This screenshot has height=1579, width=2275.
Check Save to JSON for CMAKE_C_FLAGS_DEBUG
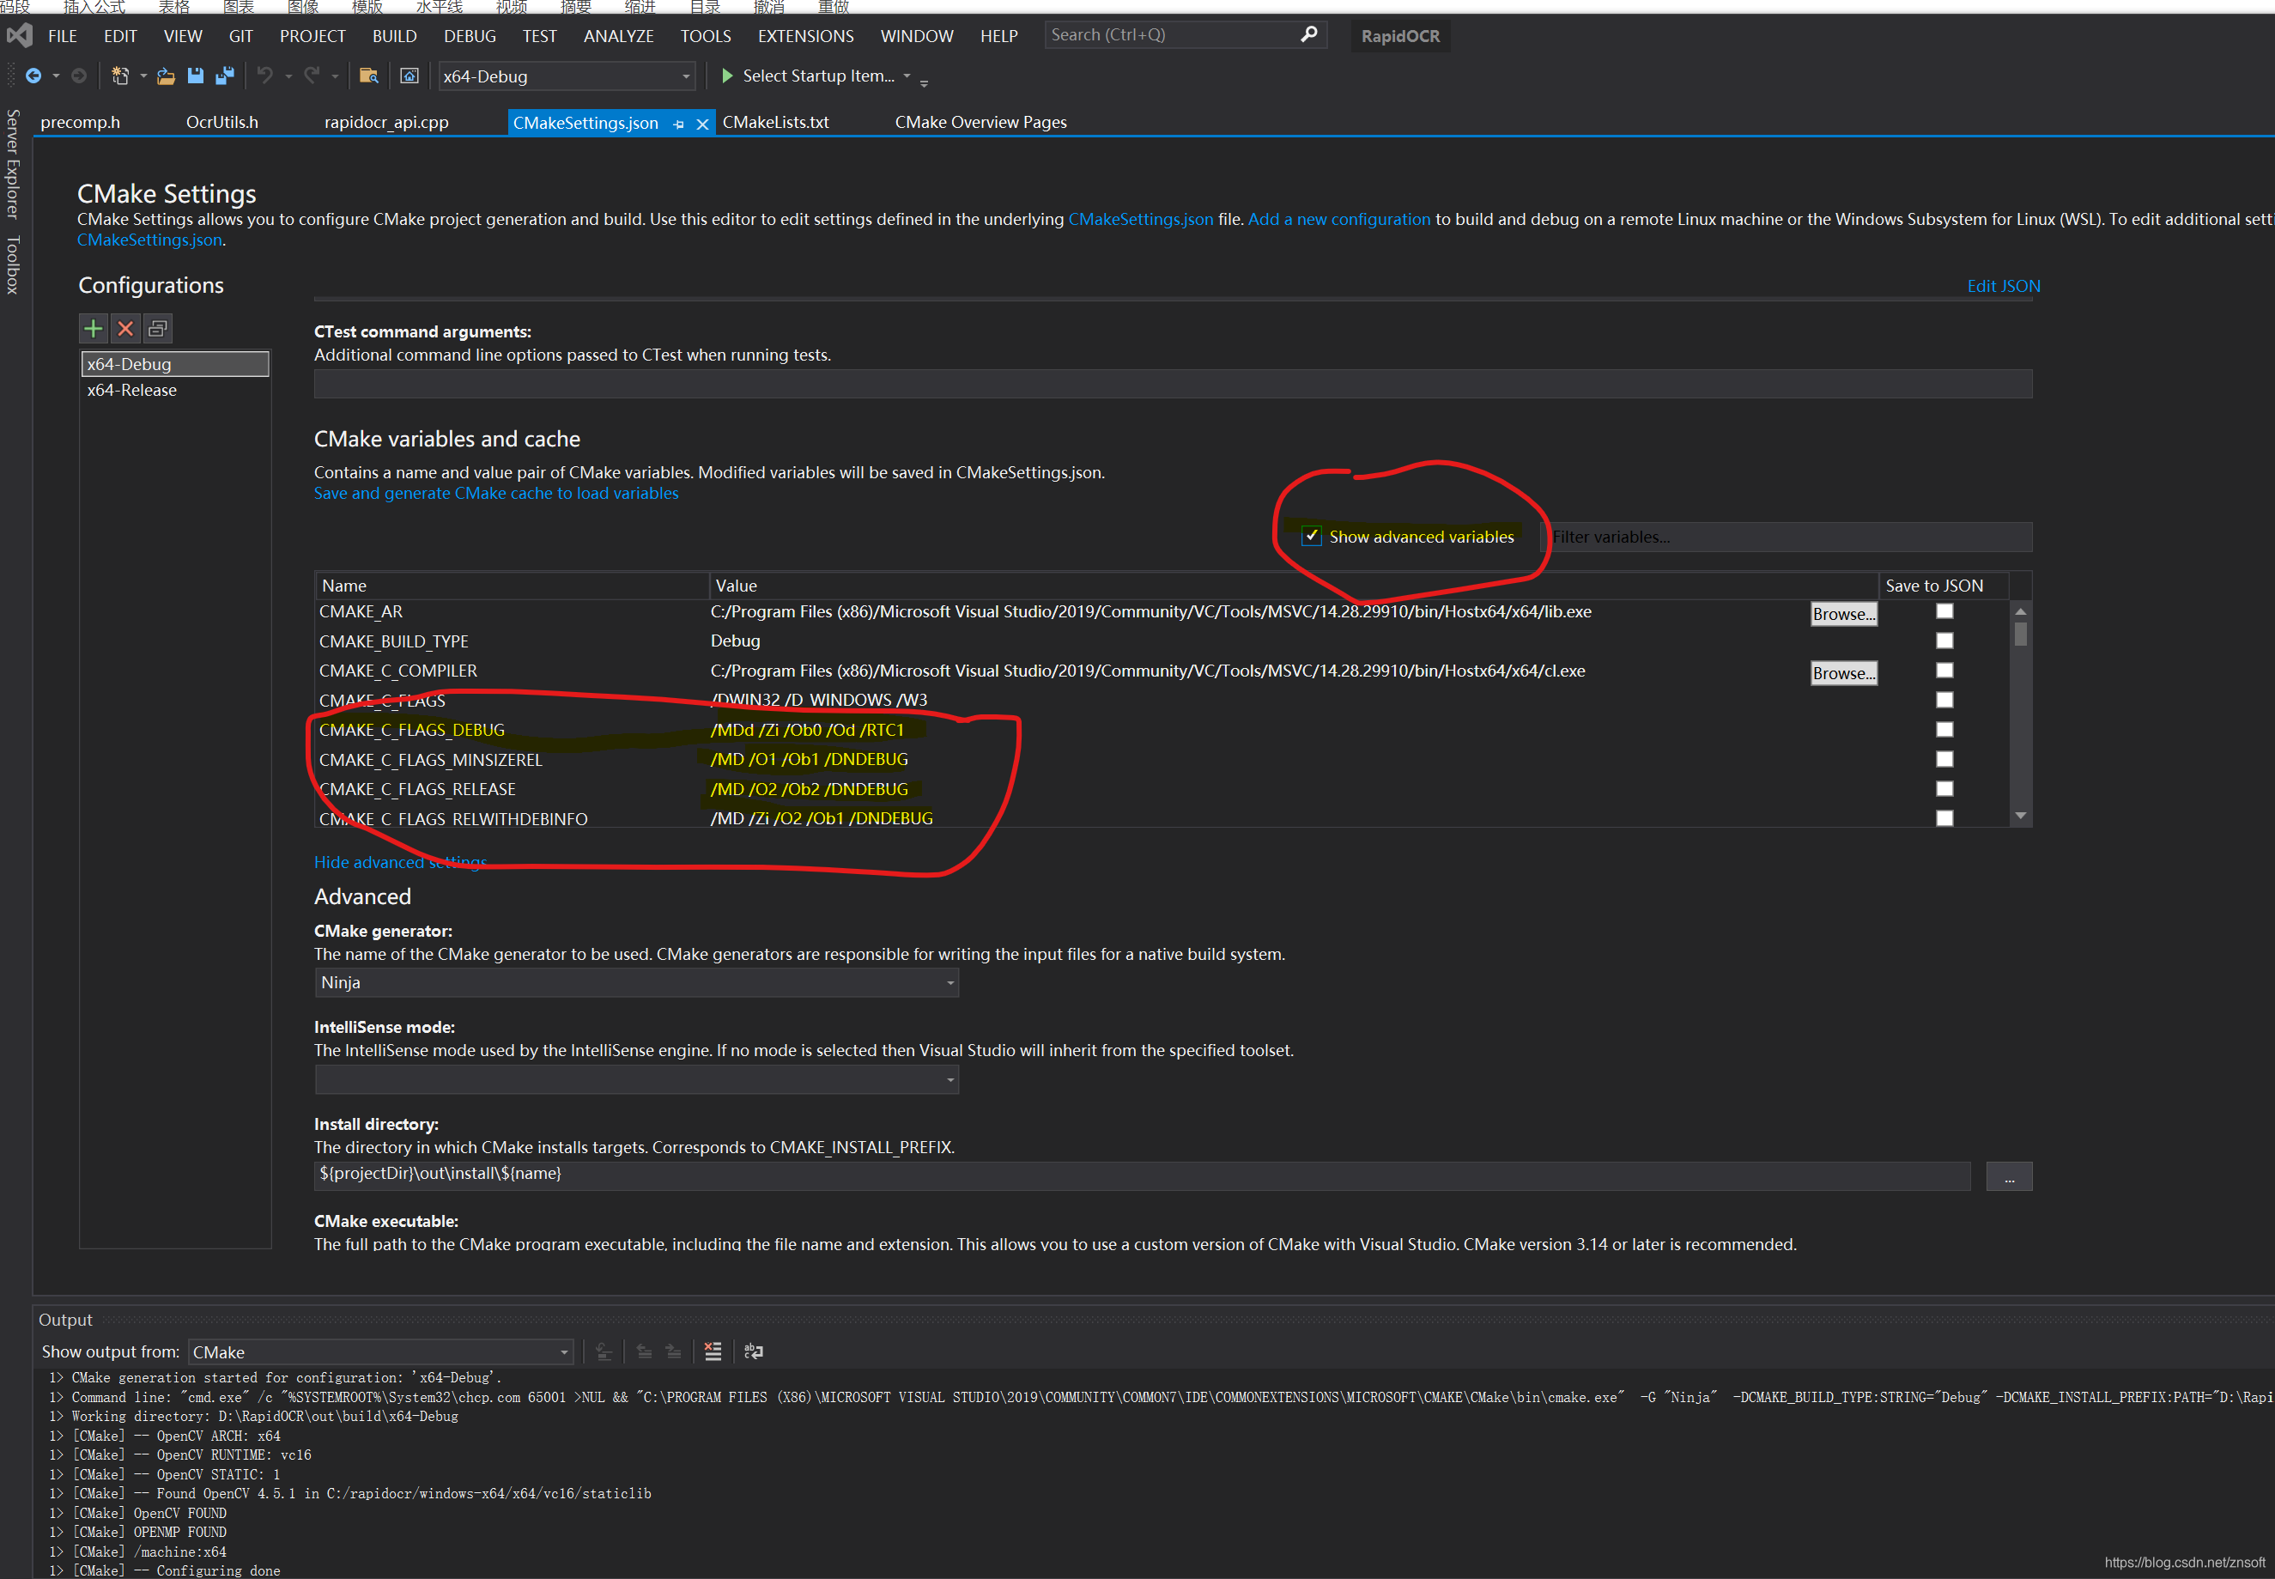(x=1944, y=730)
